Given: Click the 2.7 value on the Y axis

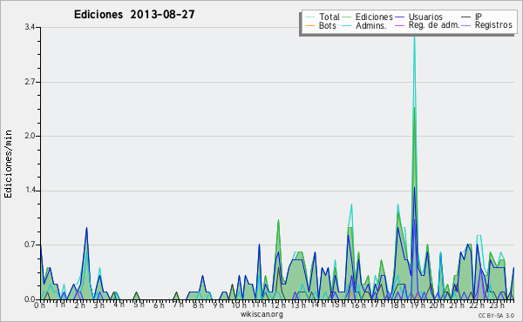Looking at the screenshot, I should (x=30, y=82).
